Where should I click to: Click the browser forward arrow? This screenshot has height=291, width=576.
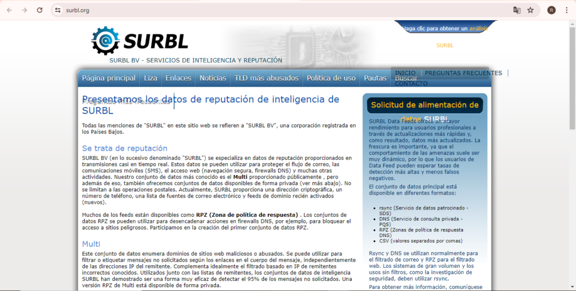point(24,10)
